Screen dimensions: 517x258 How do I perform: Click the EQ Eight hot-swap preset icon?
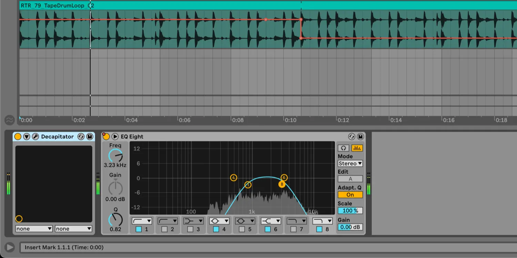352,137
